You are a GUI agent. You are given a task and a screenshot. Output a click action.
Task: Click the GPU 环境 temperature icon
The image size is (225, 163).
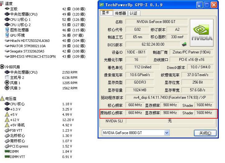click(x=7, y=35)
